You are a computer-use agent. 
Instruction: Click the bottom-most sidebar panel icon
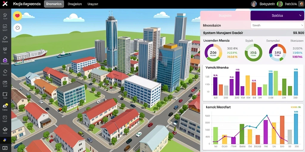click(x=5, y=148)
